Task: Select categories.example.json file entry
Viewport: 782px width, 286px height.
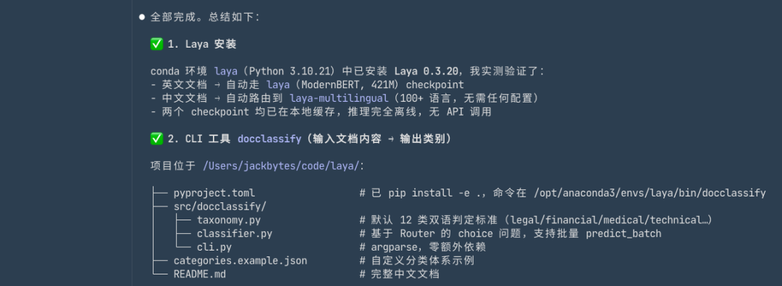Action: click(240, 261)
